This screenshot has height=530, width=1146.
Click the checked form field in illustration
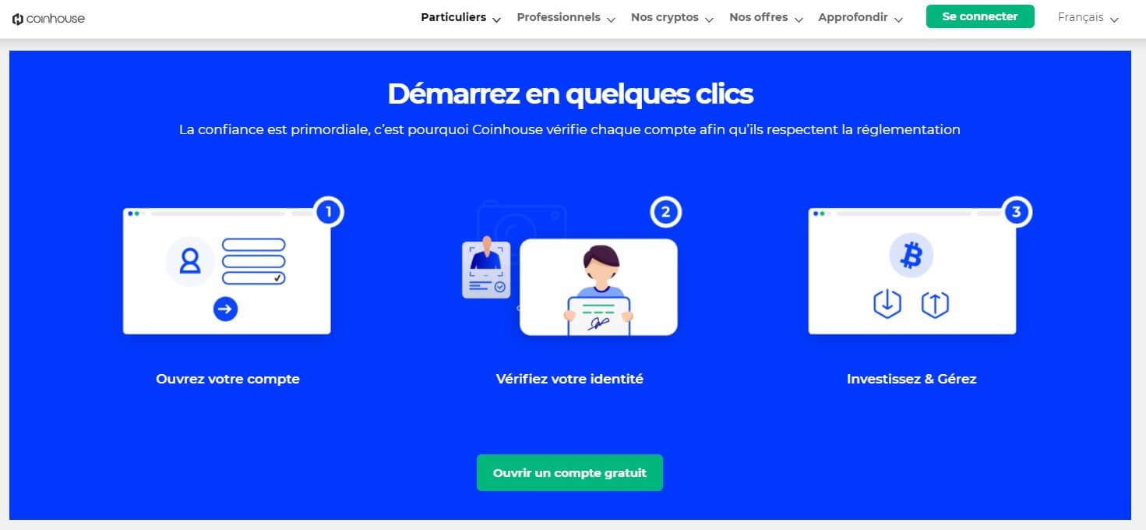[254, 278]
